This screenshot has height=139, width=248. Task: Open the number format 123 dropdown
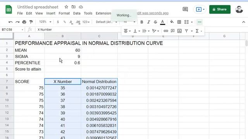tap(86, 22)
